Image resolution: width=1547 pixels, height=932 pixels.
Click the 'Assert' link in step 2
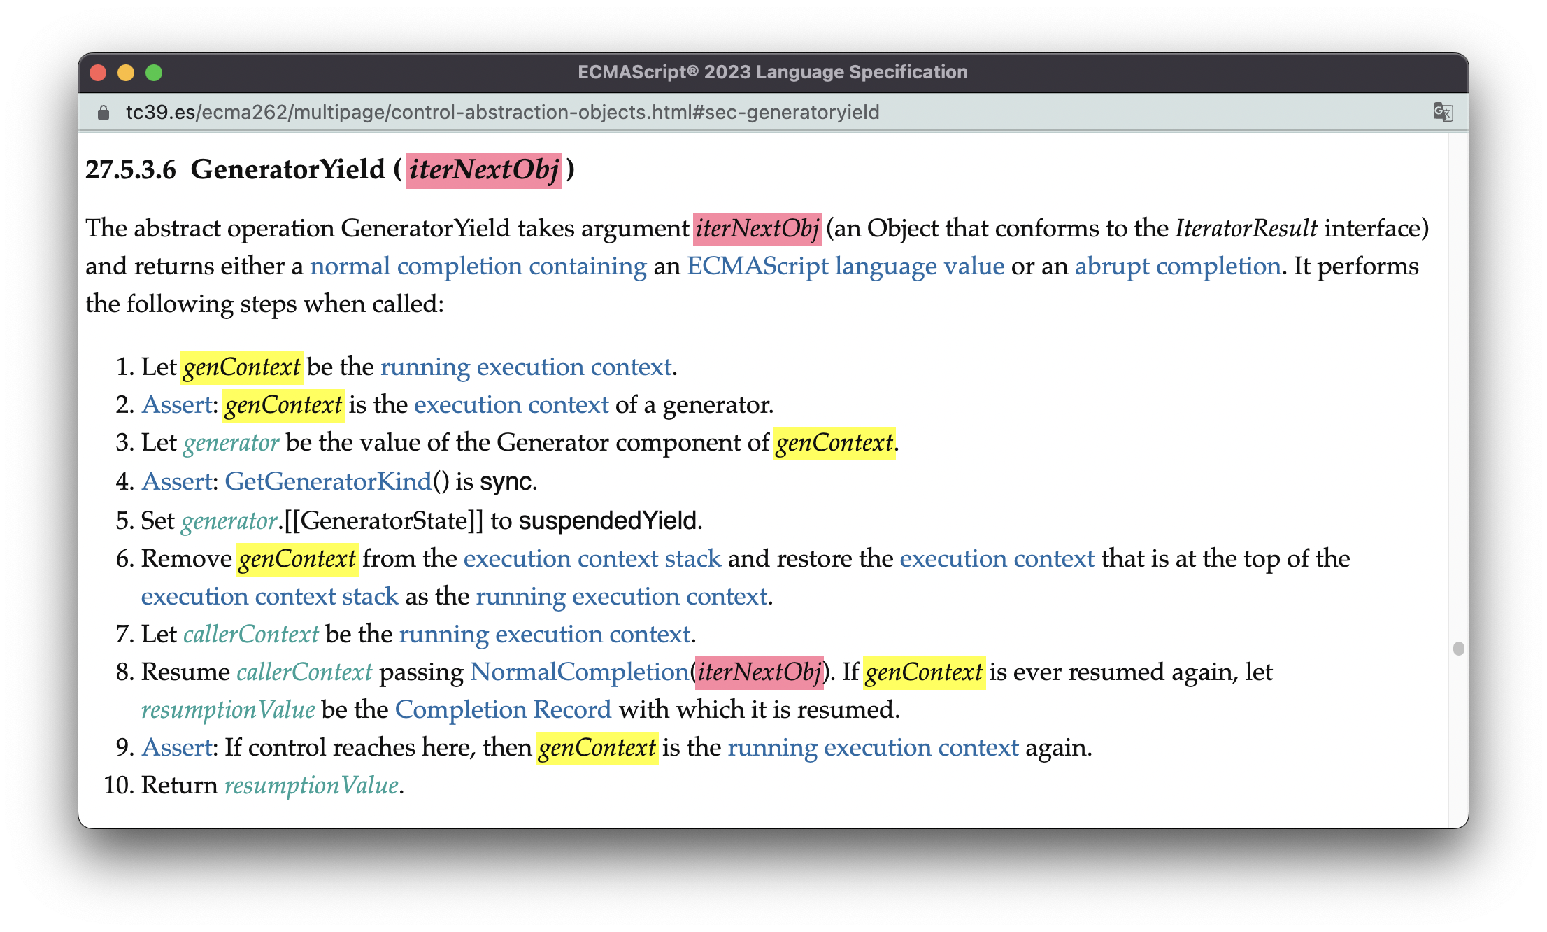(x=177, y=405)
